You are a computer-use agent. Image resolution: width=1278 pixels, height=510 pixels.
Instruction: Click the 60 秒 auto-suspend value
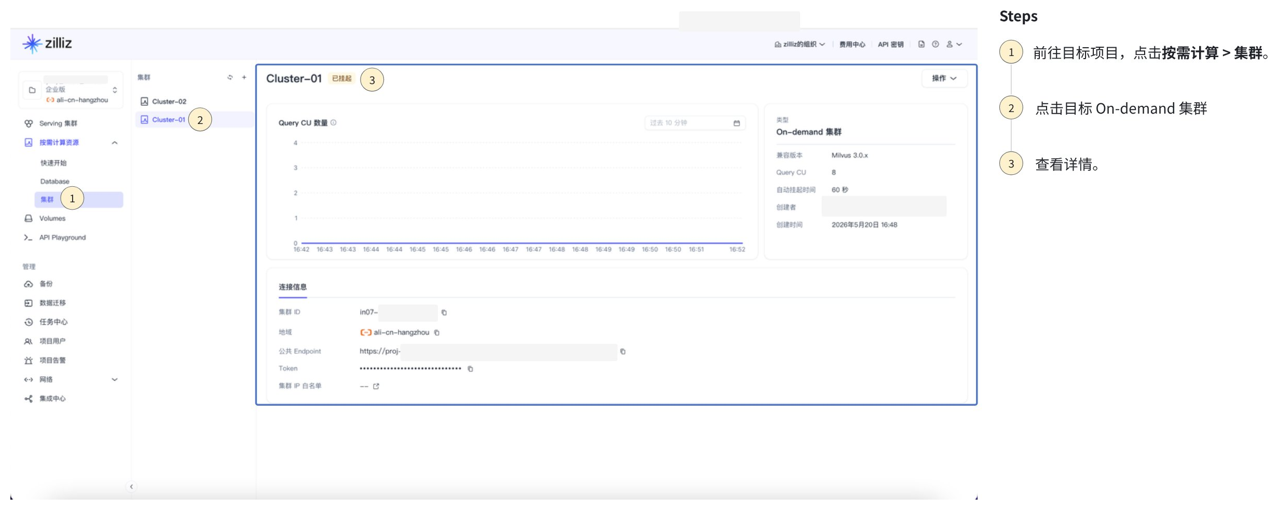point(840,190)
